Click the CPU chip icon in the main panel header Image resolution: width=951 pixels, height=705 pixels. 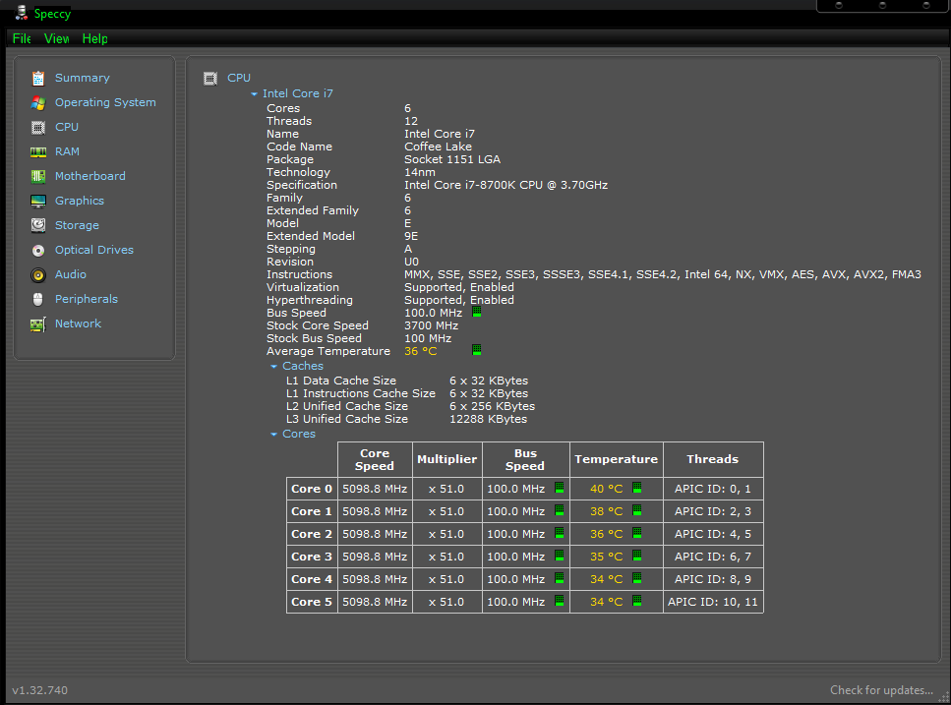point(210,79)
